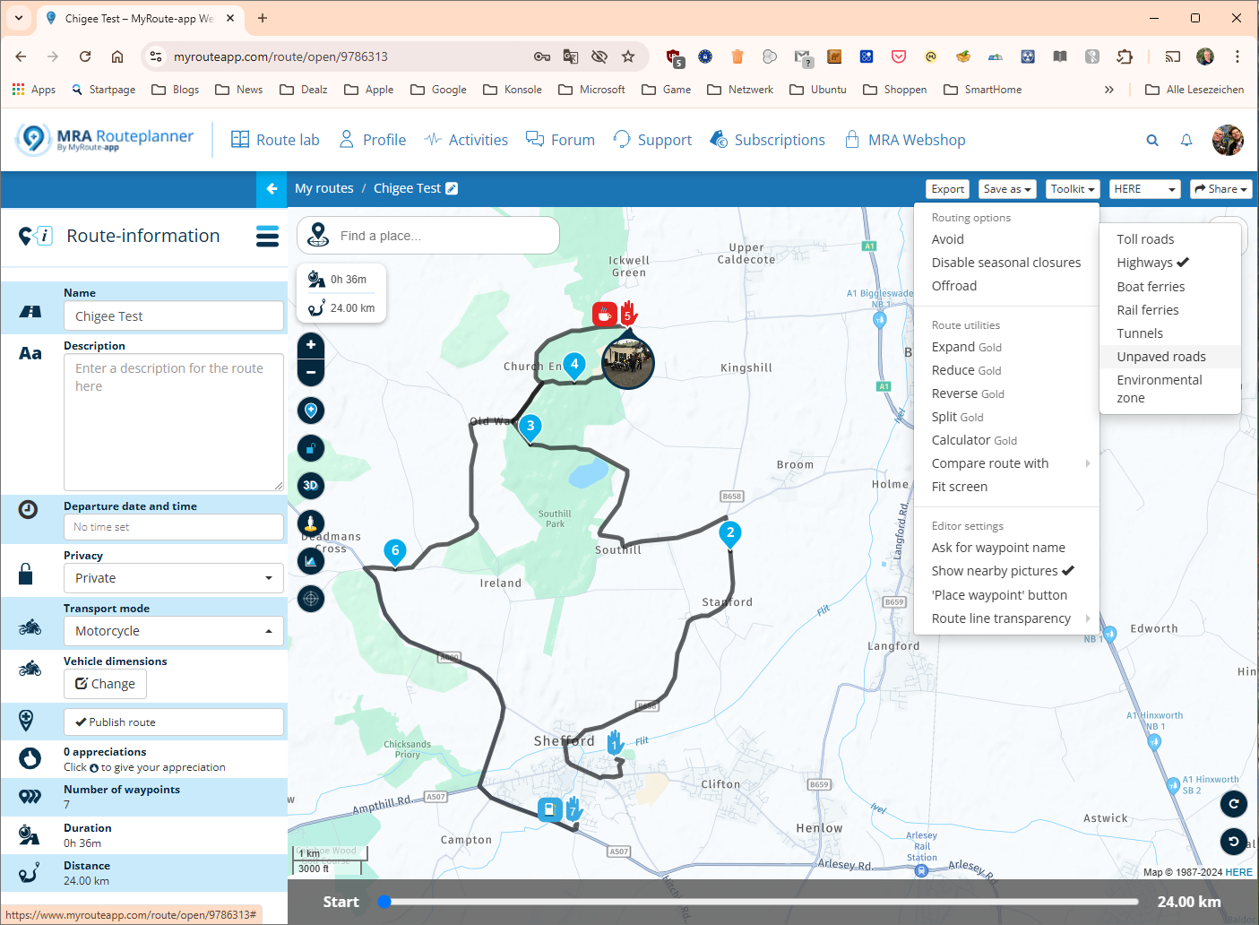Viewport: 1259px width, 925px height.
Task: Click waypoint marker 3 on the map
Action: (x=530, y=427)
